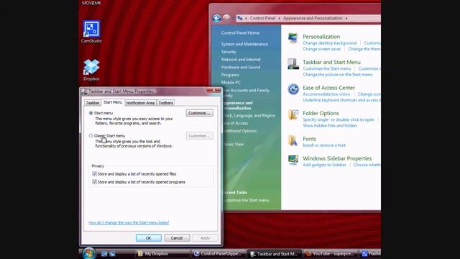Open the Personalization heading link
This screenshot has height=259, width=460.
(321, 37)
